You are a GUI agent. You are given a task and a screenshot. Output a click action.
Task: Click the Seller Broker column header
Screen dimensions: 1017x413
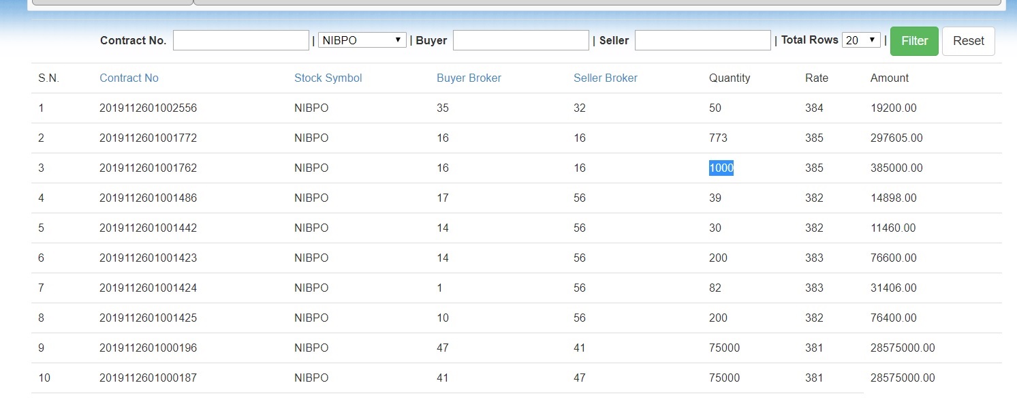click(605, 78)
